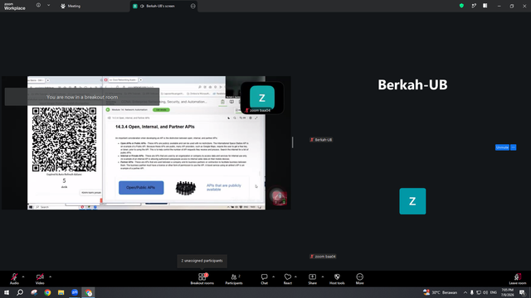Expand chat options arrow beside Chat
The image size is (531, 298).
point(273,276)
